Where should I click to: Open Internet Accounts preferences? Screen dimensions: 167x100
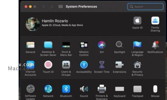(30, 65)
